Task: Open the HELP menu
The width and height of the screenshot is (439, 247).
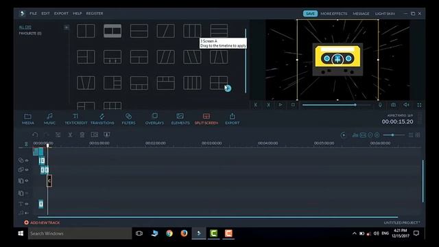Action: (78, 14)
